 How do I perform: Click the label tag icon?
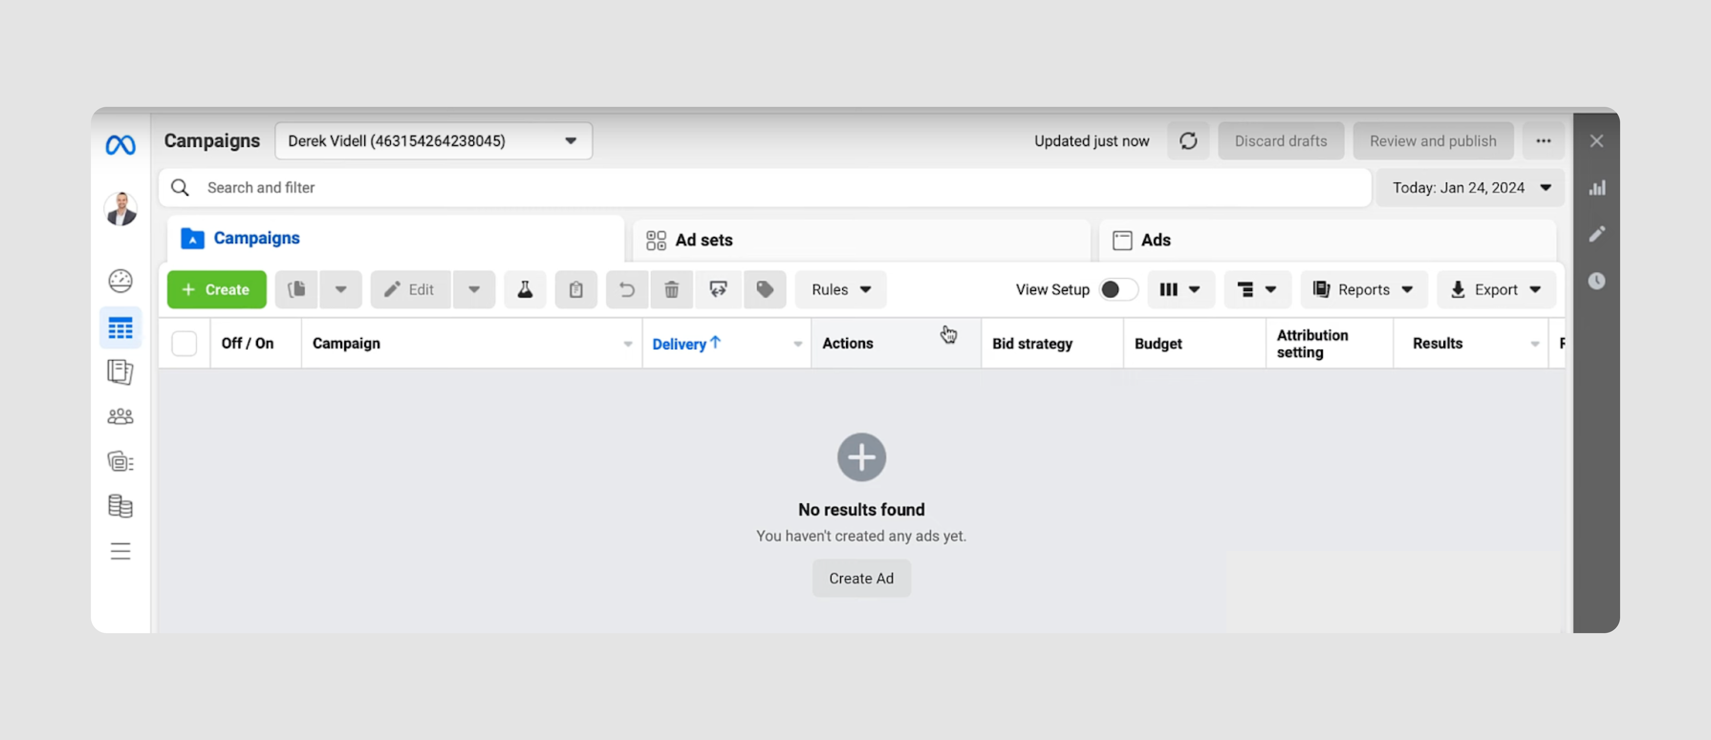coord(765,289)
